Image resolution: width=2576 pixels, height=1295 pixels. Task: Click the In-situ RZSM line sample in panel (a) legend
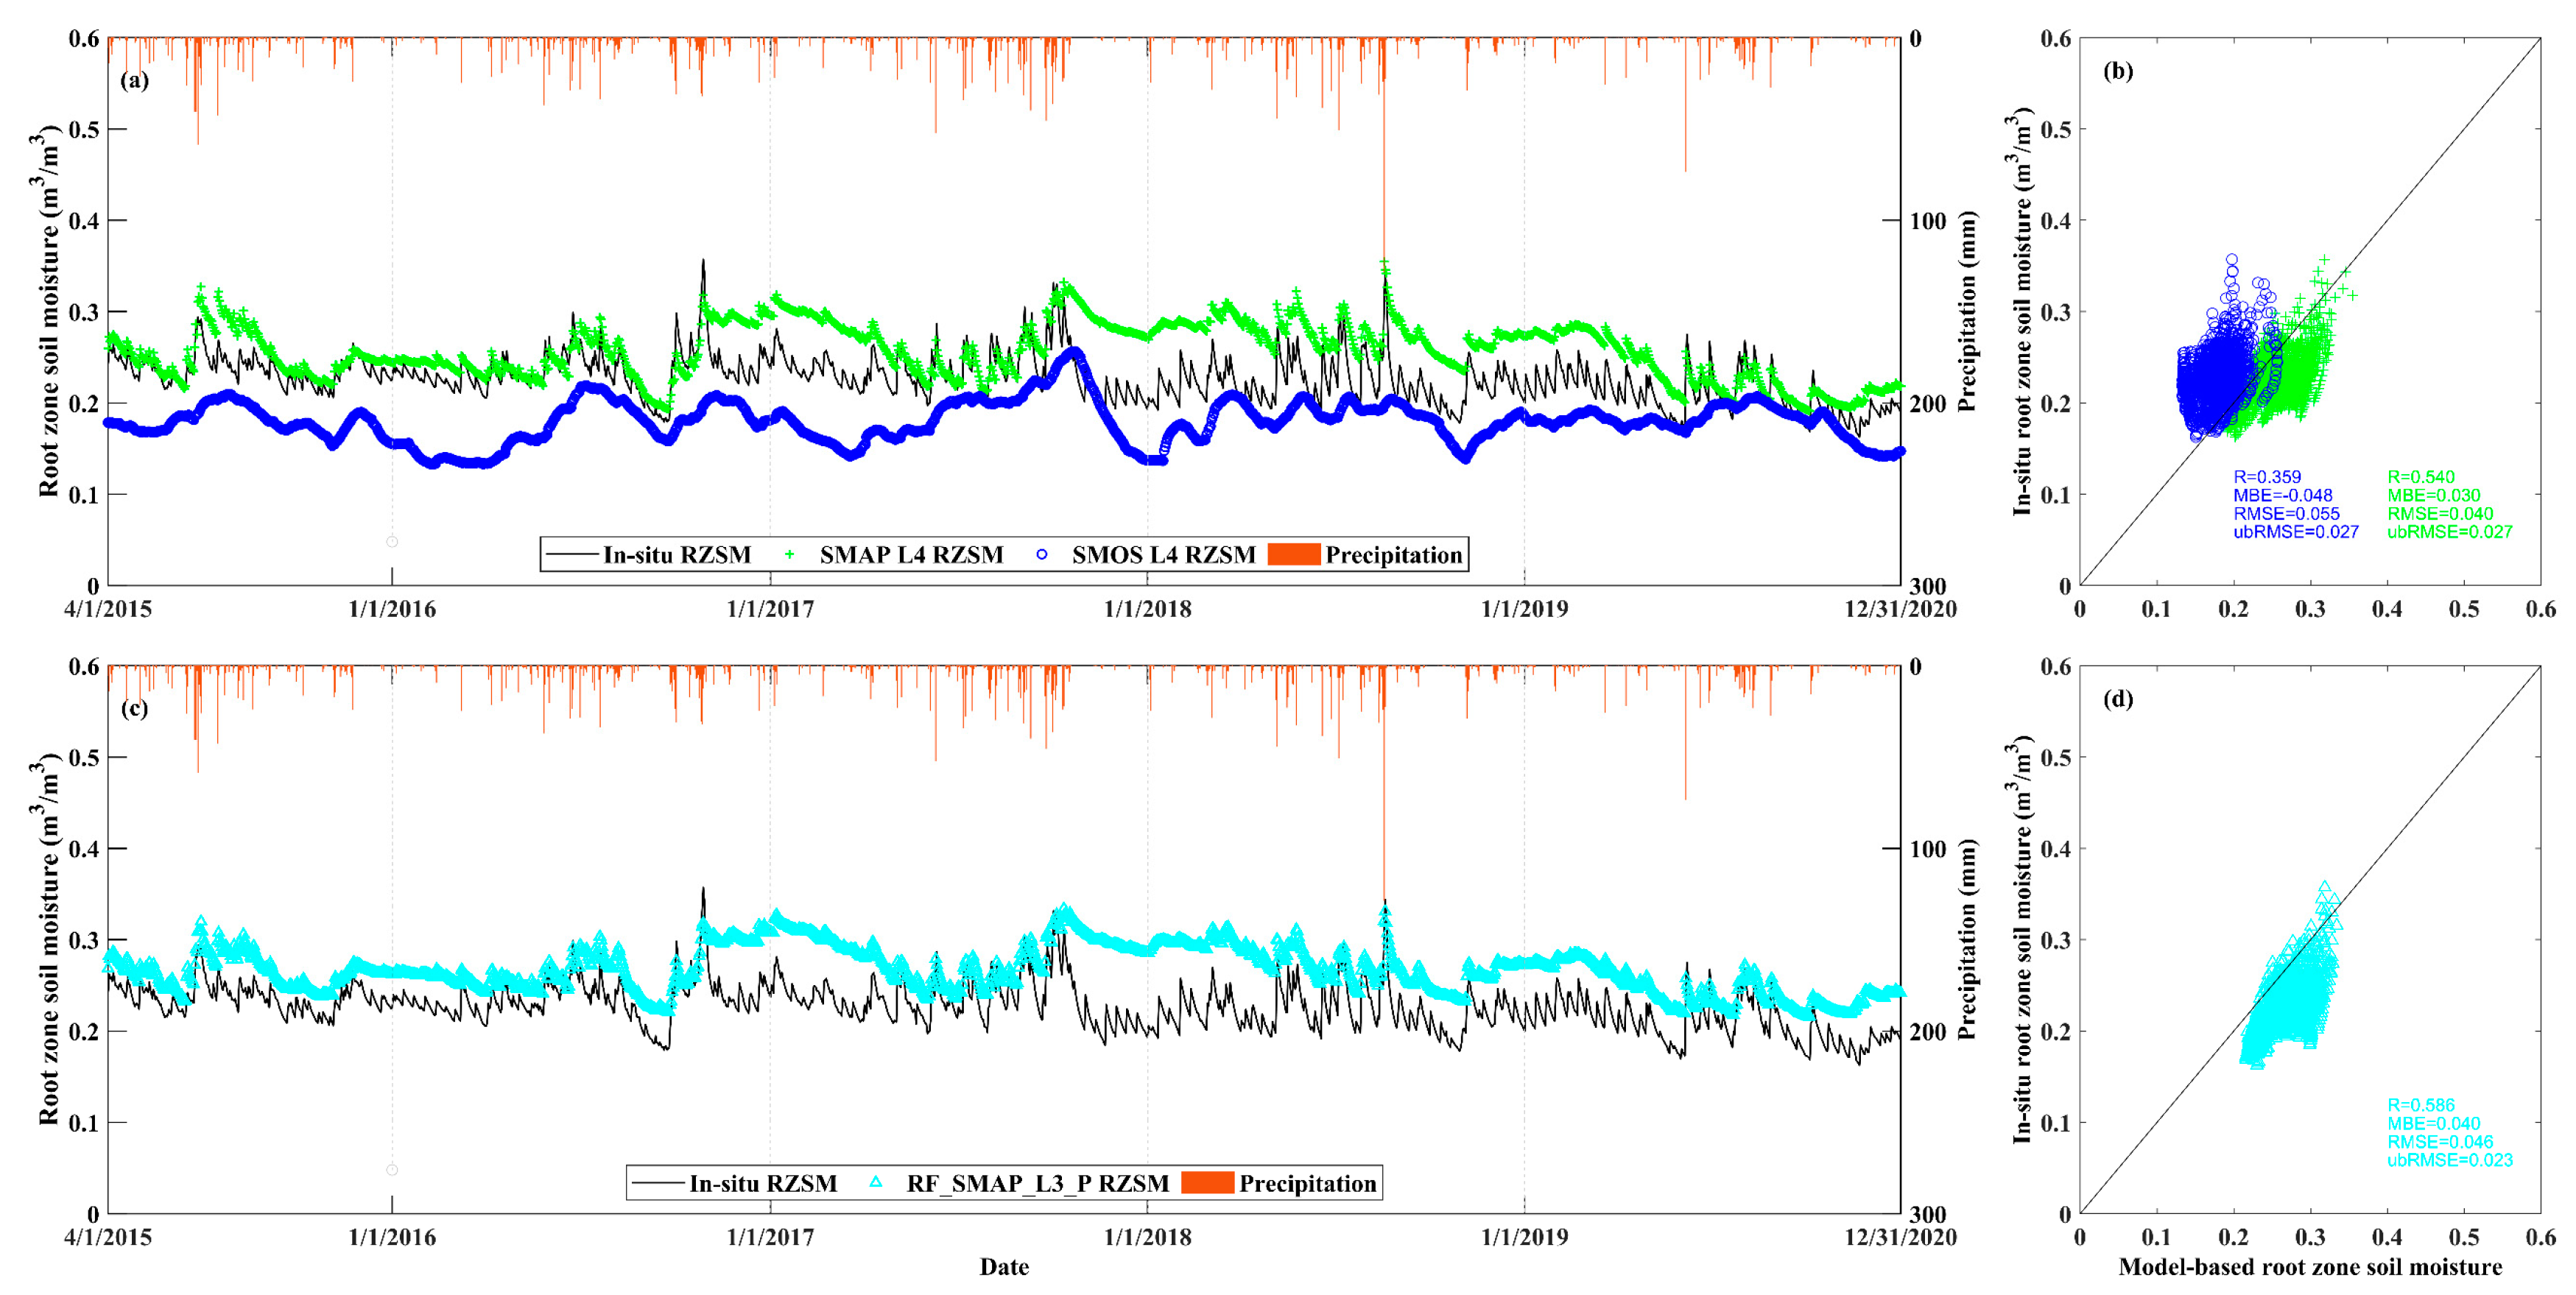coord(573,554)
